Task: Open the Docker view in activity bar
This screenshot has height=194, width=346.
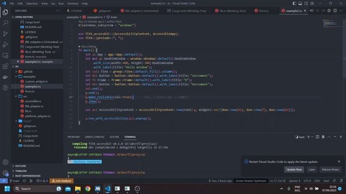Action: tap(5, 77)
